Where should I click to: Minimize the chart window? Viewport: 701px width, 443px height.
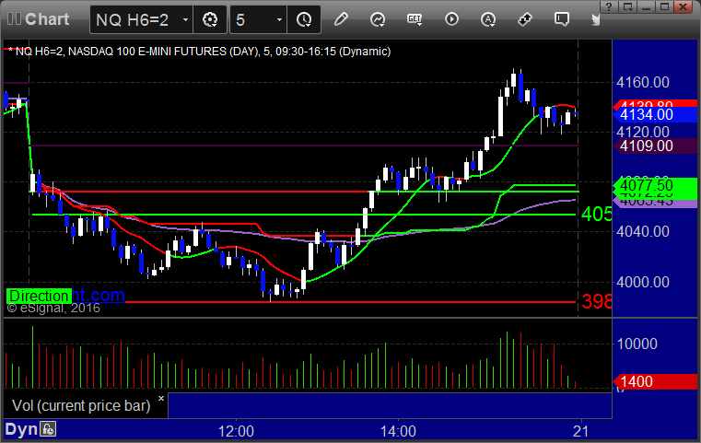click(x=646, y=6)
